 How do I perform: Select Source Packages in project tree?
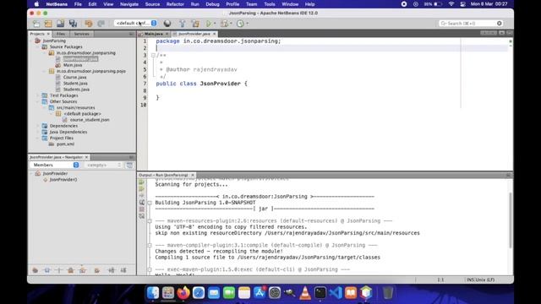(66, 46)
